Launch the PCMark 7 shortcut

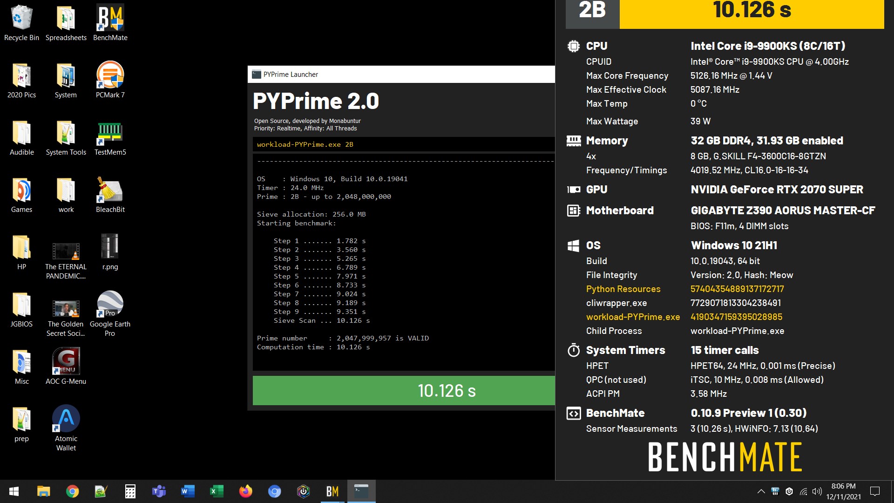click(110, 81)
